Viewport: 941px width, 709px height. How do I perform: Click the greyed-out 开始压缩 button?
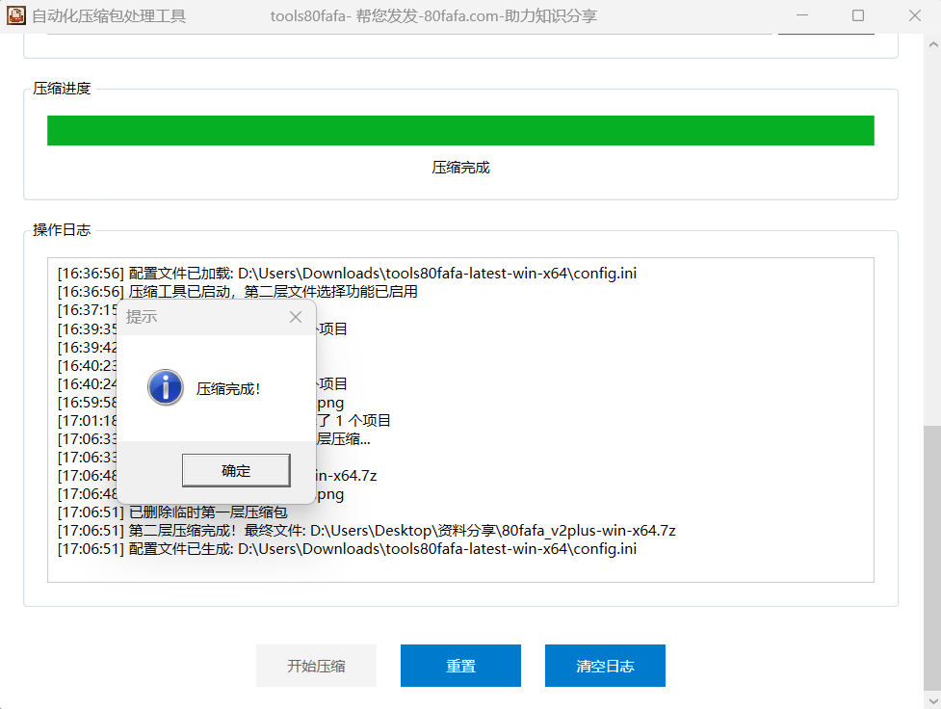click(316, 666)
